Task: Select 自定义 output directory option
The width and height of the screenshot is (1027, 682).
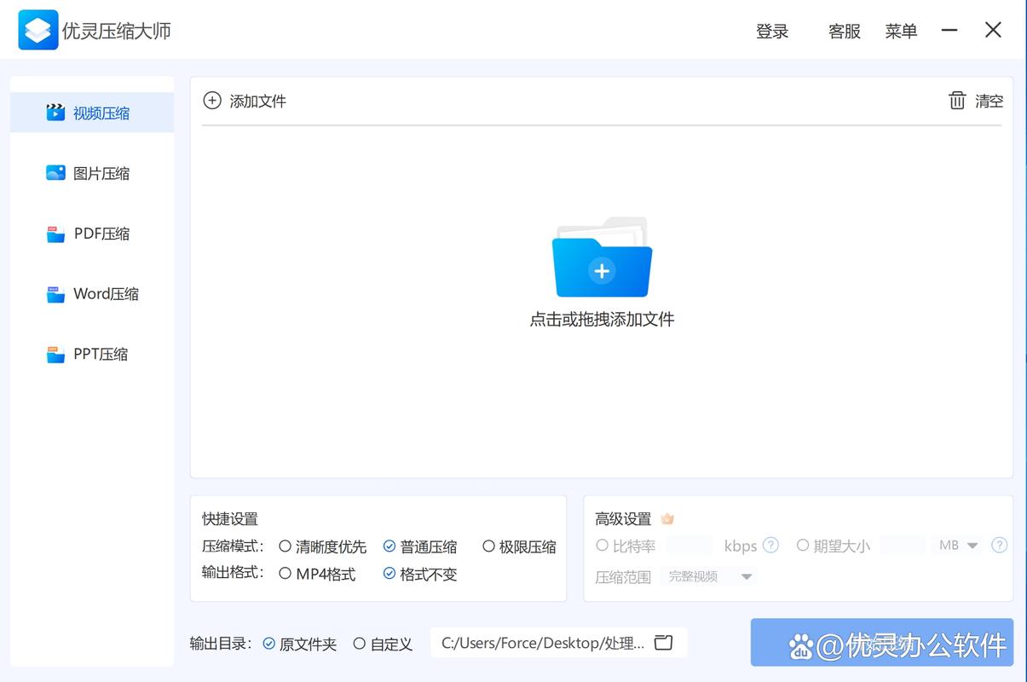Action: tap(359, 644)
